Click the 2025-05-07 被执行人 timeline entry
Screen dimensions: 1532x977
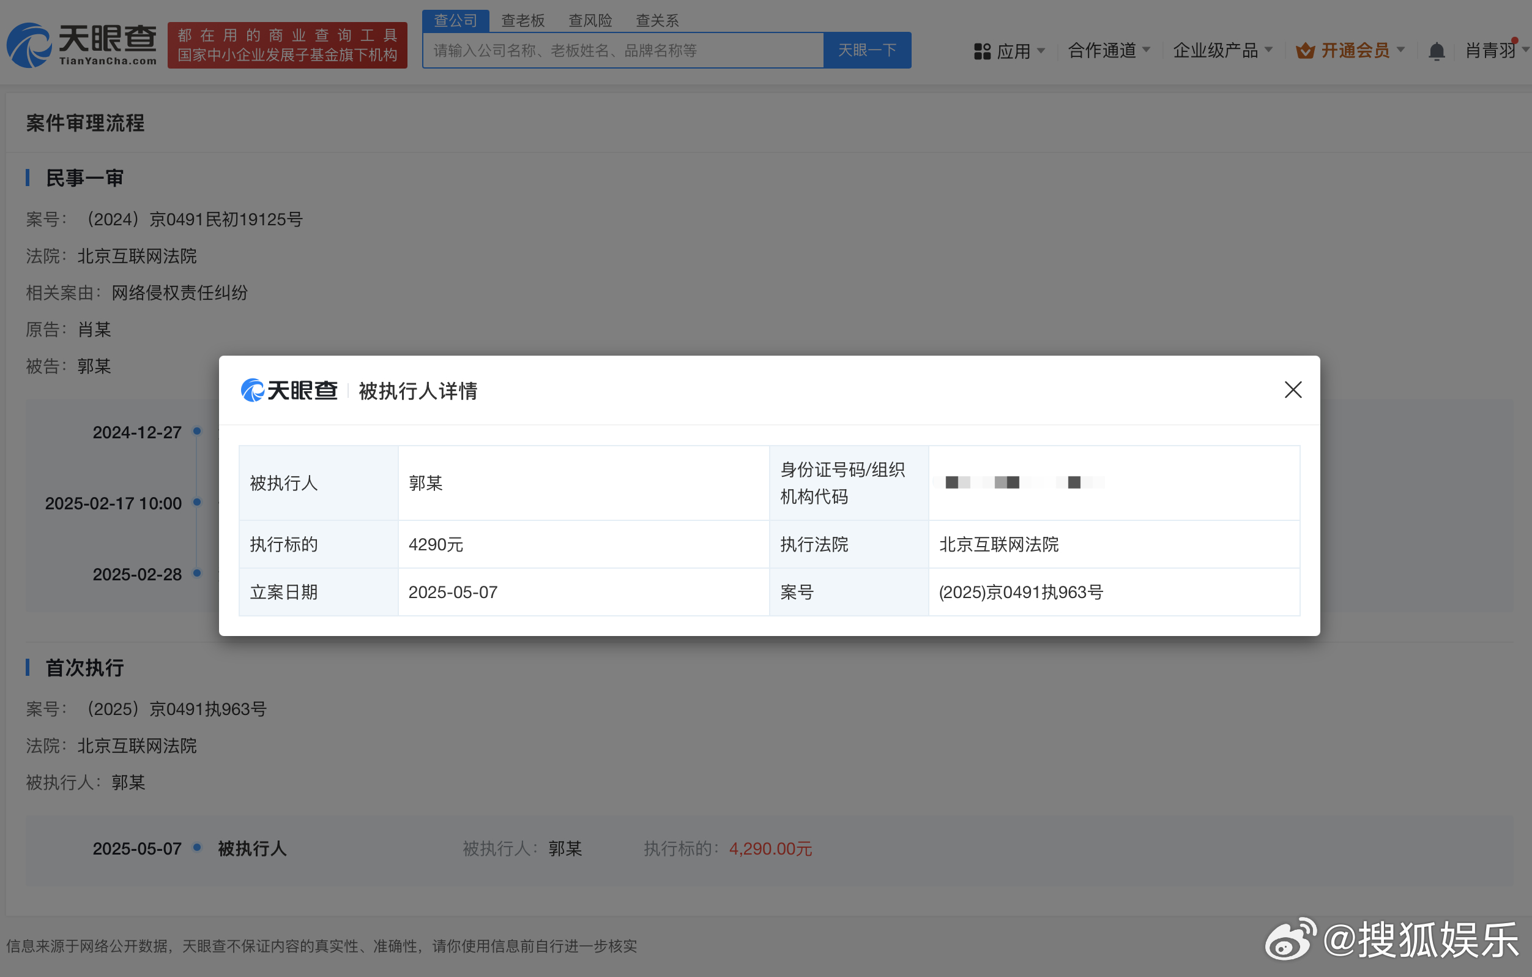[252, 848]
